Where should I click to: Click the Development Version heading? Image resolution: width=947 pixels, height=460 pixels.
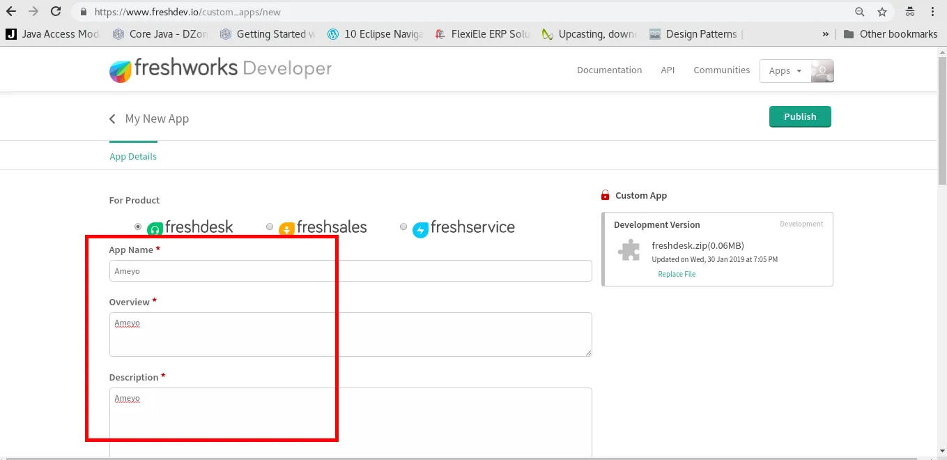656,224
